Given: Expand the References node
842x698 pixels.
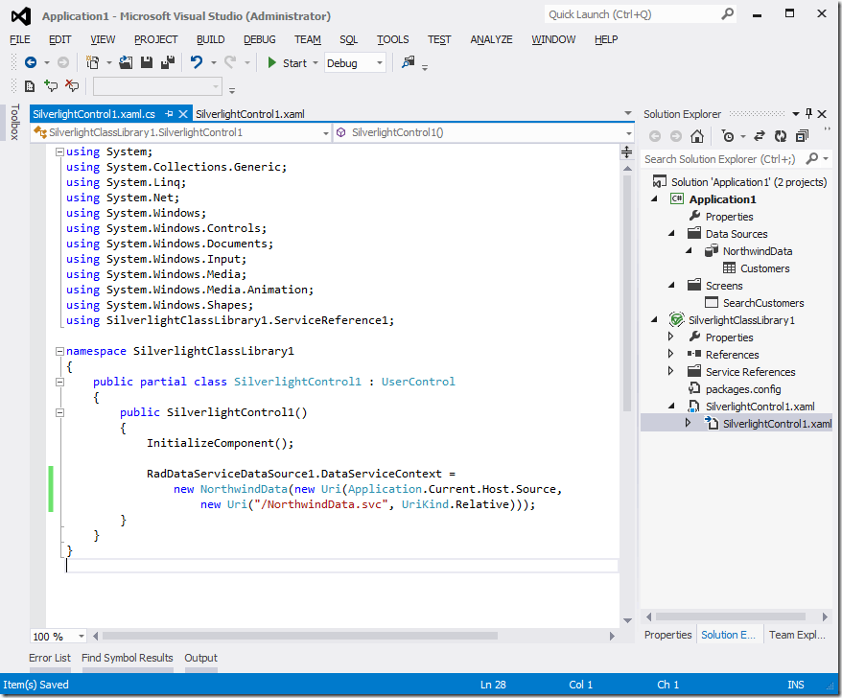Looking at the screenshot, I should coord(671,355).
